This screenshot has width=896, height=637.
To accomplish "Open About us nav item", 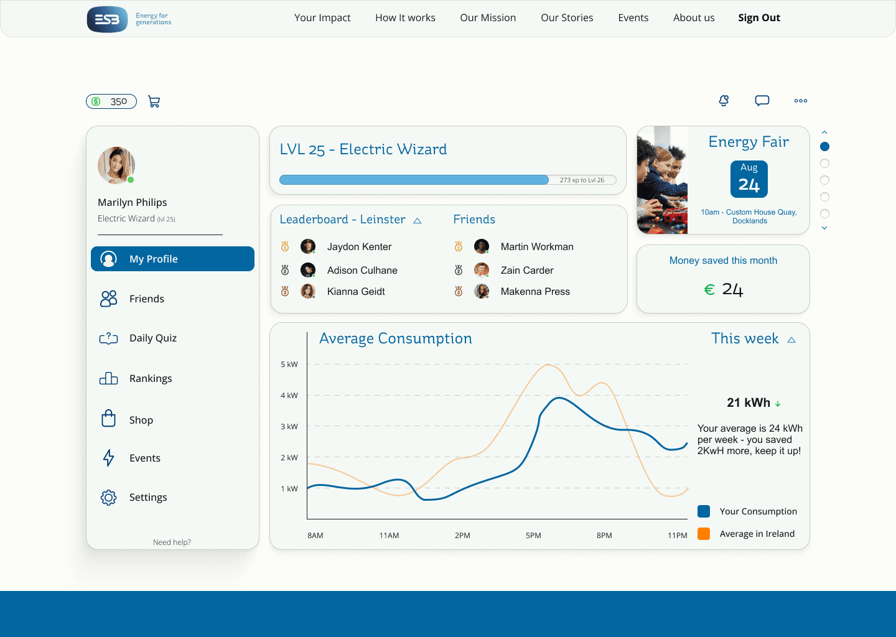I will (694, 18).
